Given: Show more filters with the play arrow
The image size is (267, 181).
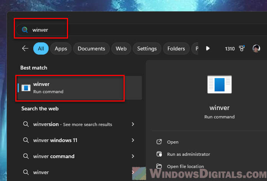Looking at the screenshot, I should (x=208, y=48).
